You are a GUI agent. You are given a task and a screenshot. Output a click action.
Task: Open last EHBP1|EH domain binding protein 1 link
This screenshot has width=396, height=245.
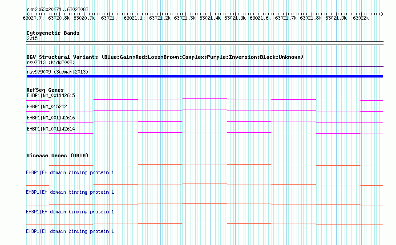70,231
